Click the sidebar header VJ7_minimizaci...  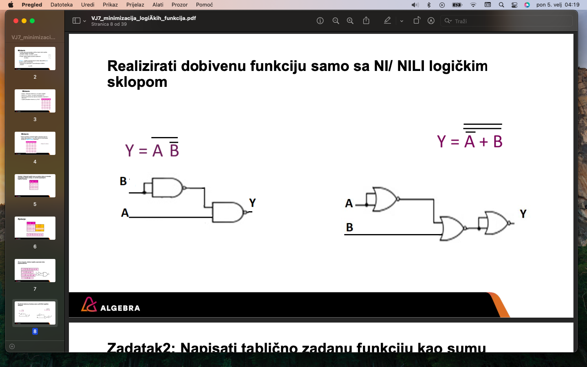coord(33,37)
